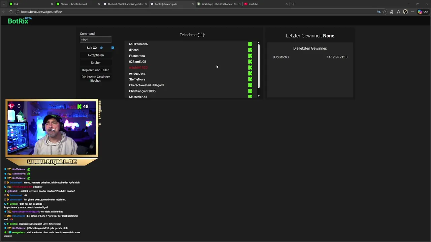Click the Kick viewer count icon on overlay
This screenshot has width=431, height=242.
pyautogui.click(x=79, y=106)
